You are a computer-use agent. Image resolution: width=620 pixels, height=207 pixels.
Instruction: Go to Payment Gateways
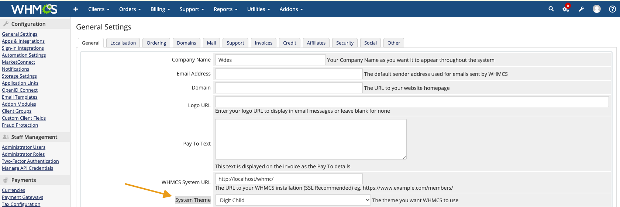pyautogui.click(x=23, y=197)
